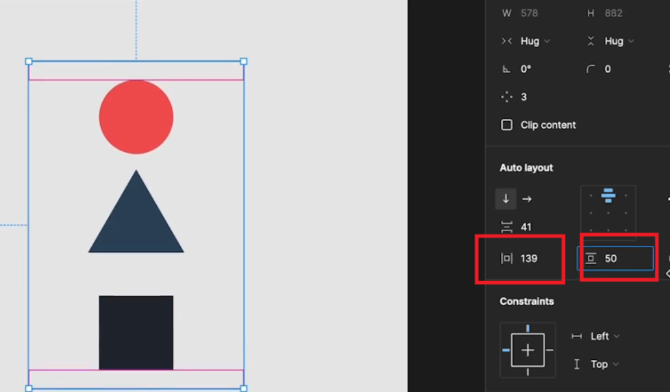Click the frame's top-left resize handle
The image size is (670, 392).
pos(29,62)
